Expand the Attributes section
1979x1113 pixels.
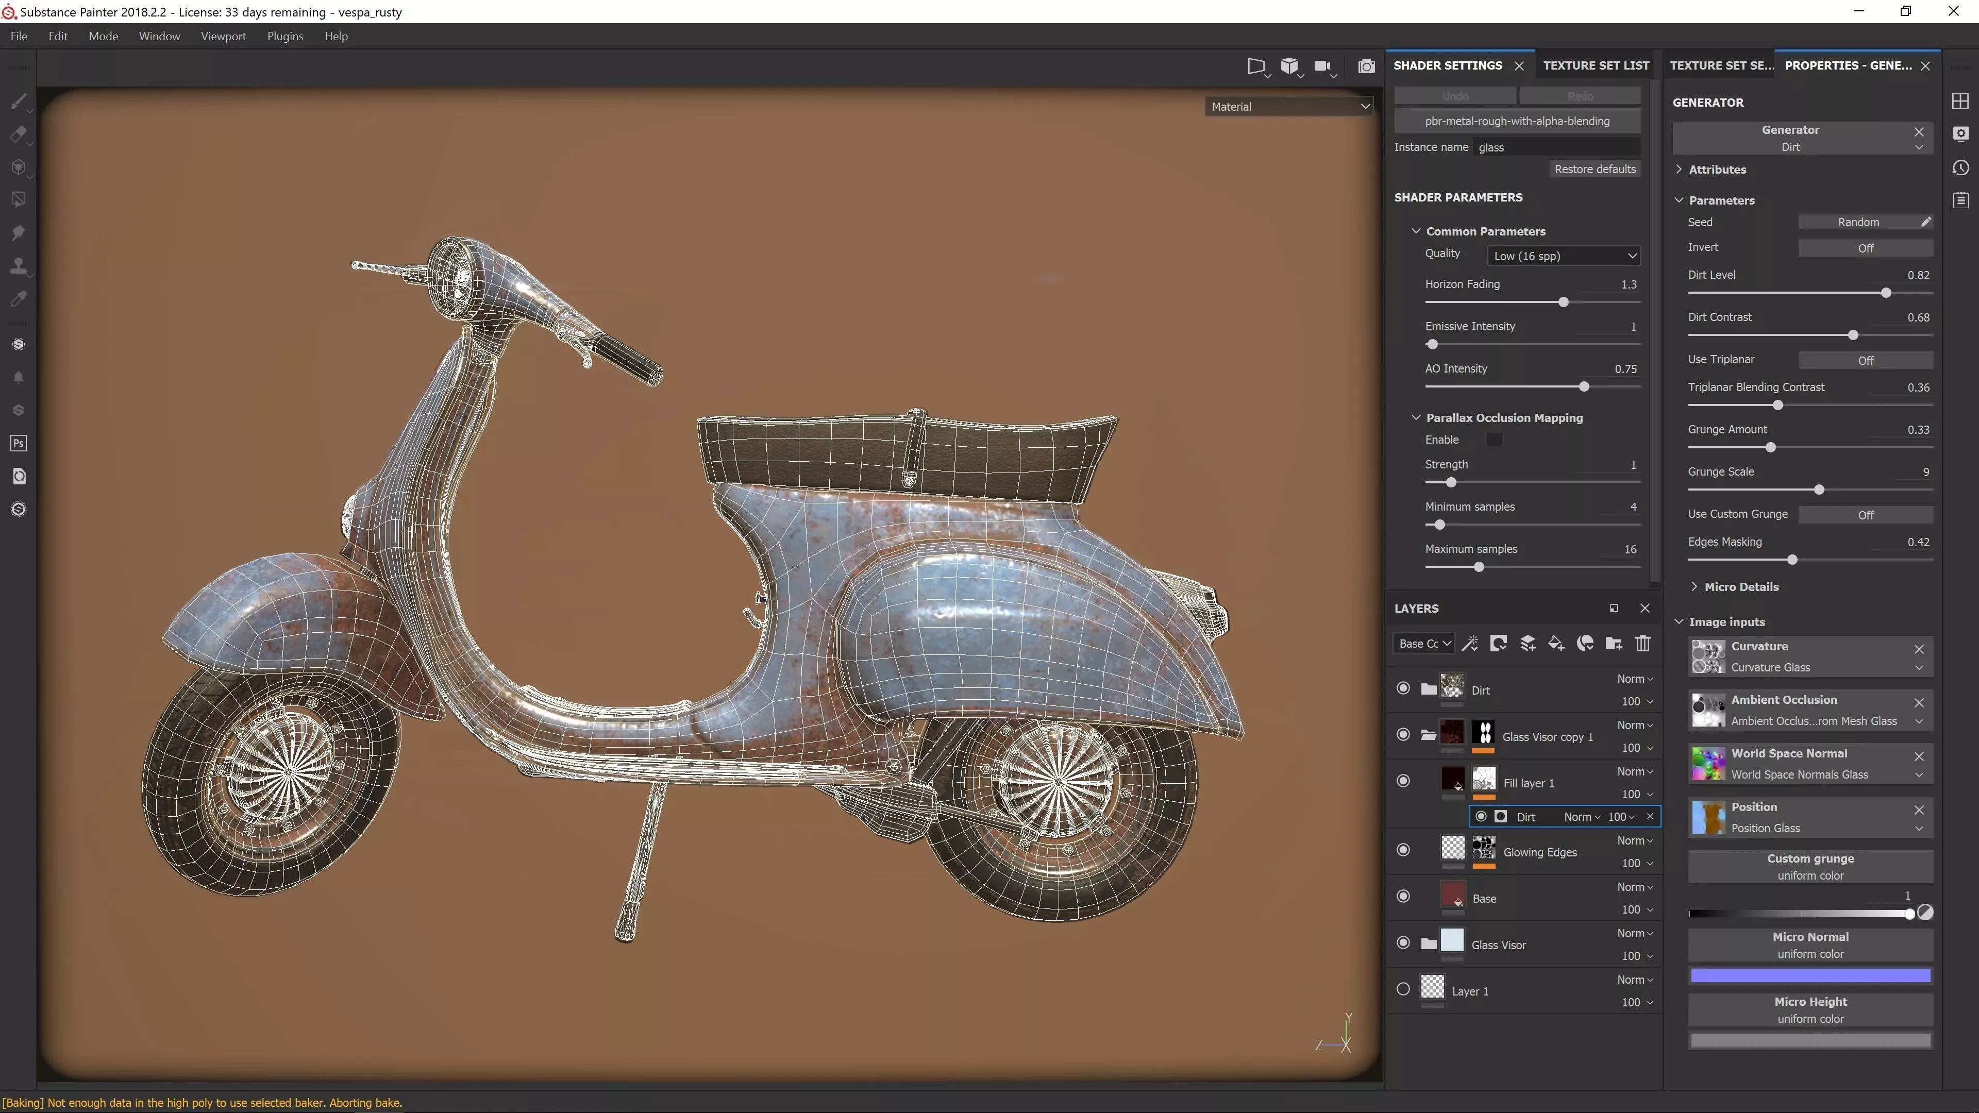pyautogui.click(x=1679, y=169)
